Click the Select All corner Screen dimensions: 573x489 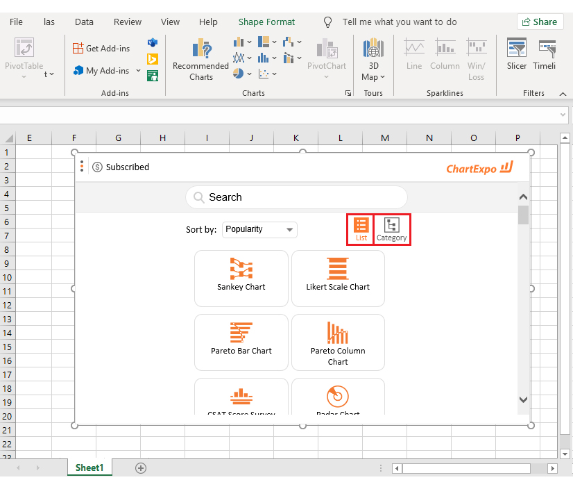pos(8,138)
